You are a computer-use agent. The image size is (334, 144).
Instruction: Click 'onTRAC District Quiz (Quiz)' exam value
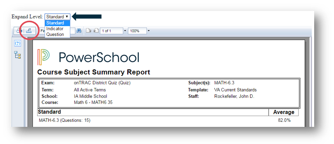(102, 83)
